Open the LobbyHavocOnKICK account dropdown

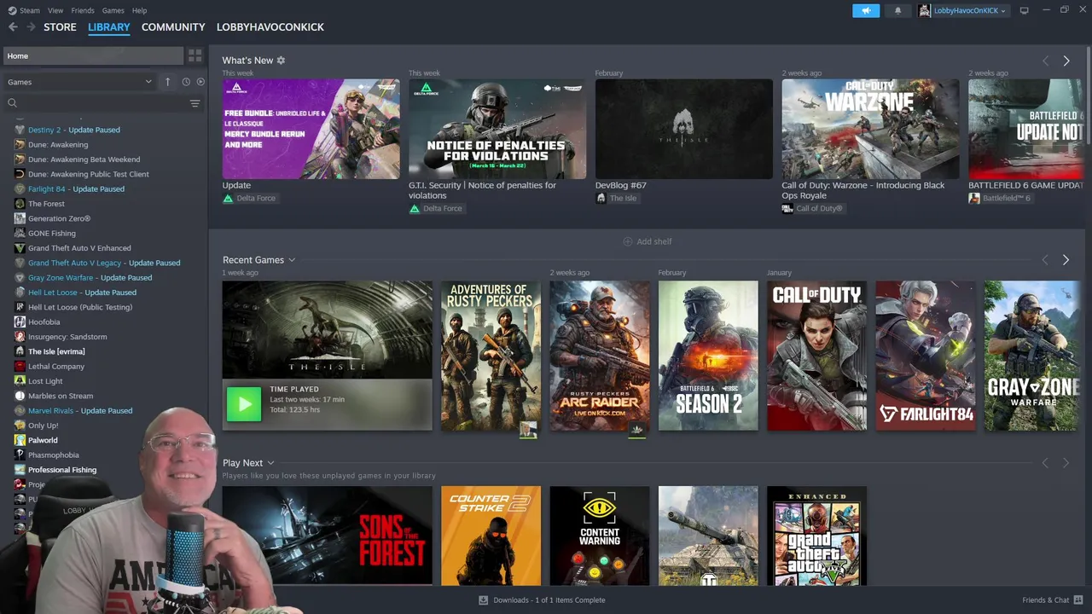pos(963,10)
